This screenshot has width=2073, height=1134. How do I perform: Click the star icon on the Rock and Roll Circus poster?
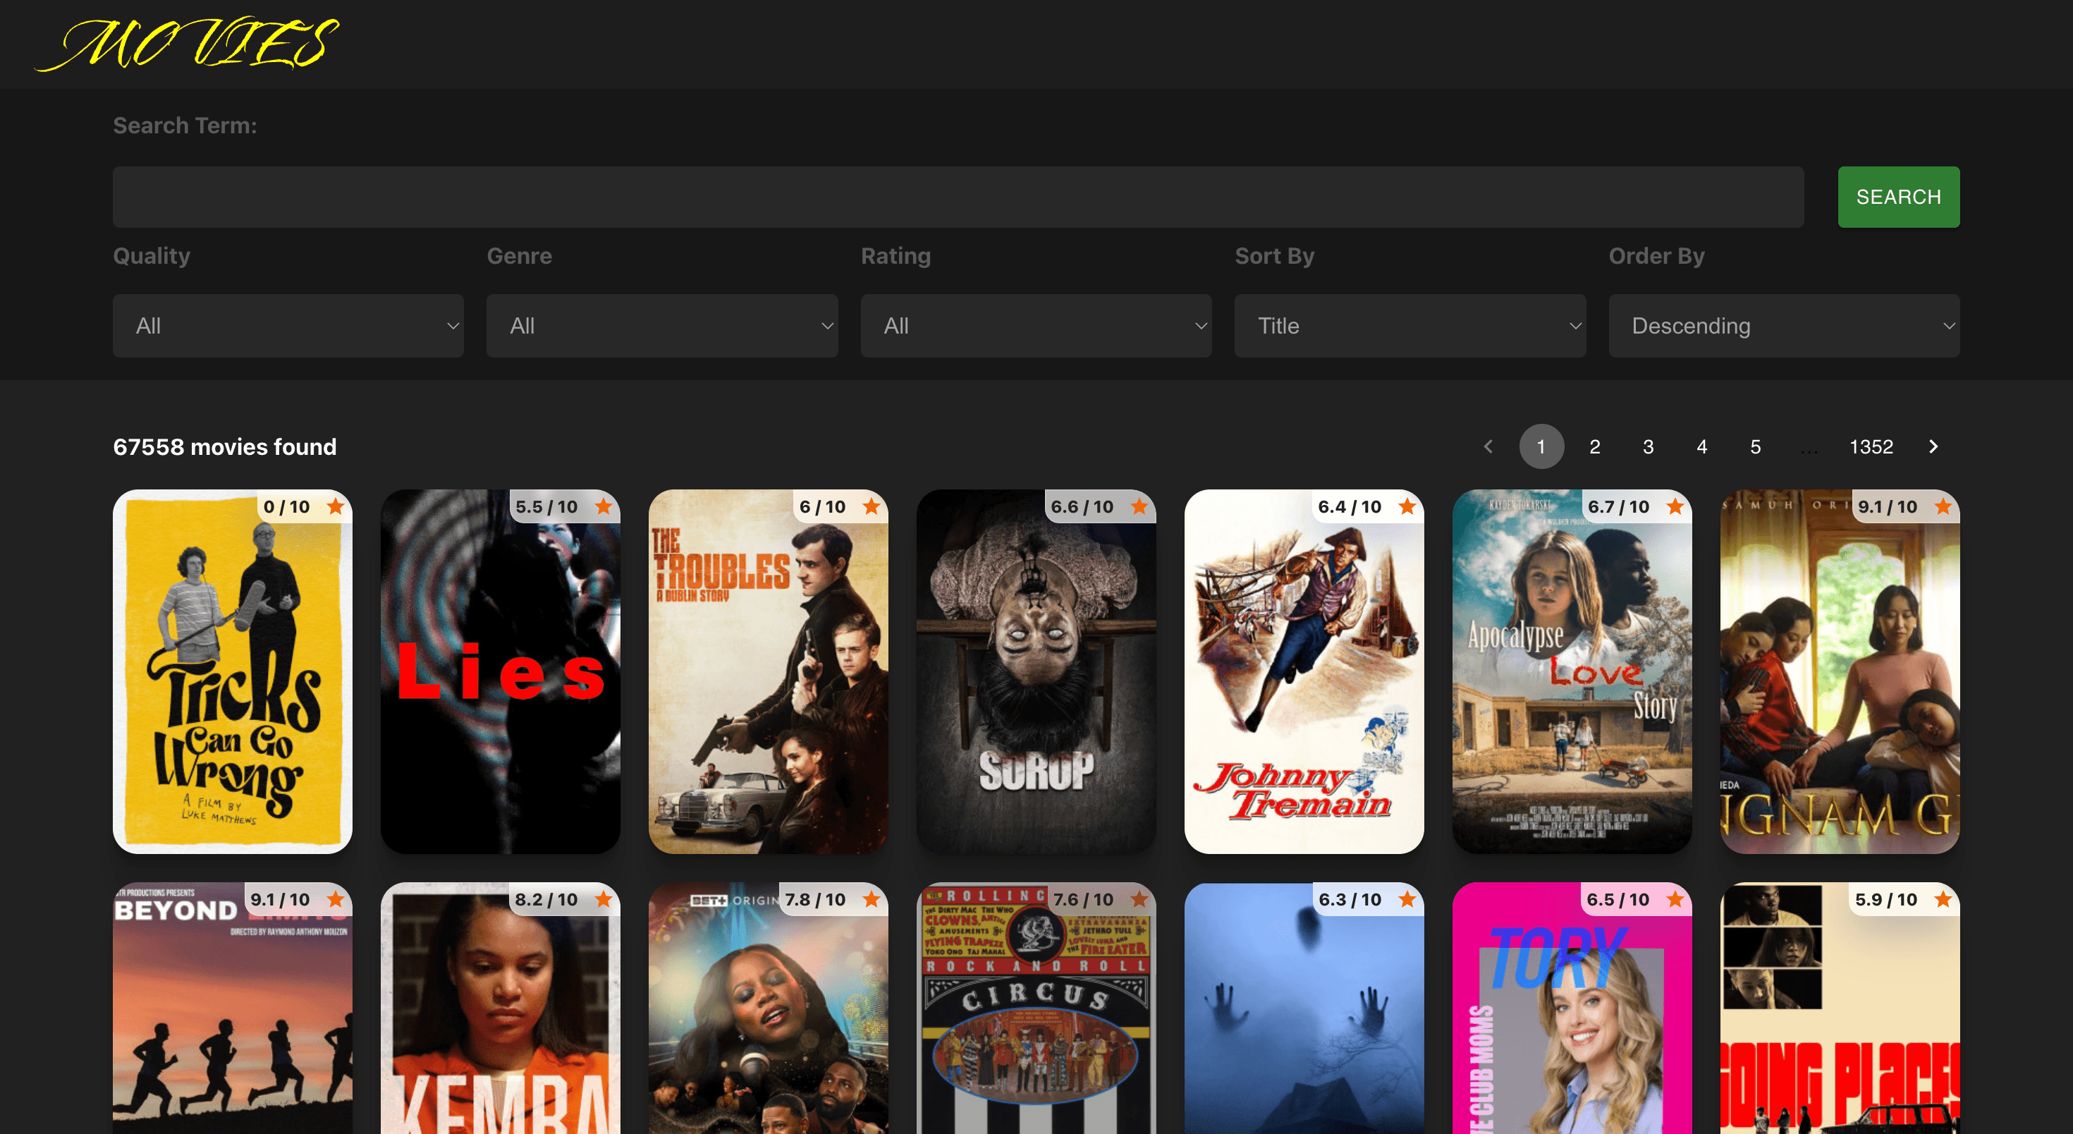click(x=1140, y=900)
